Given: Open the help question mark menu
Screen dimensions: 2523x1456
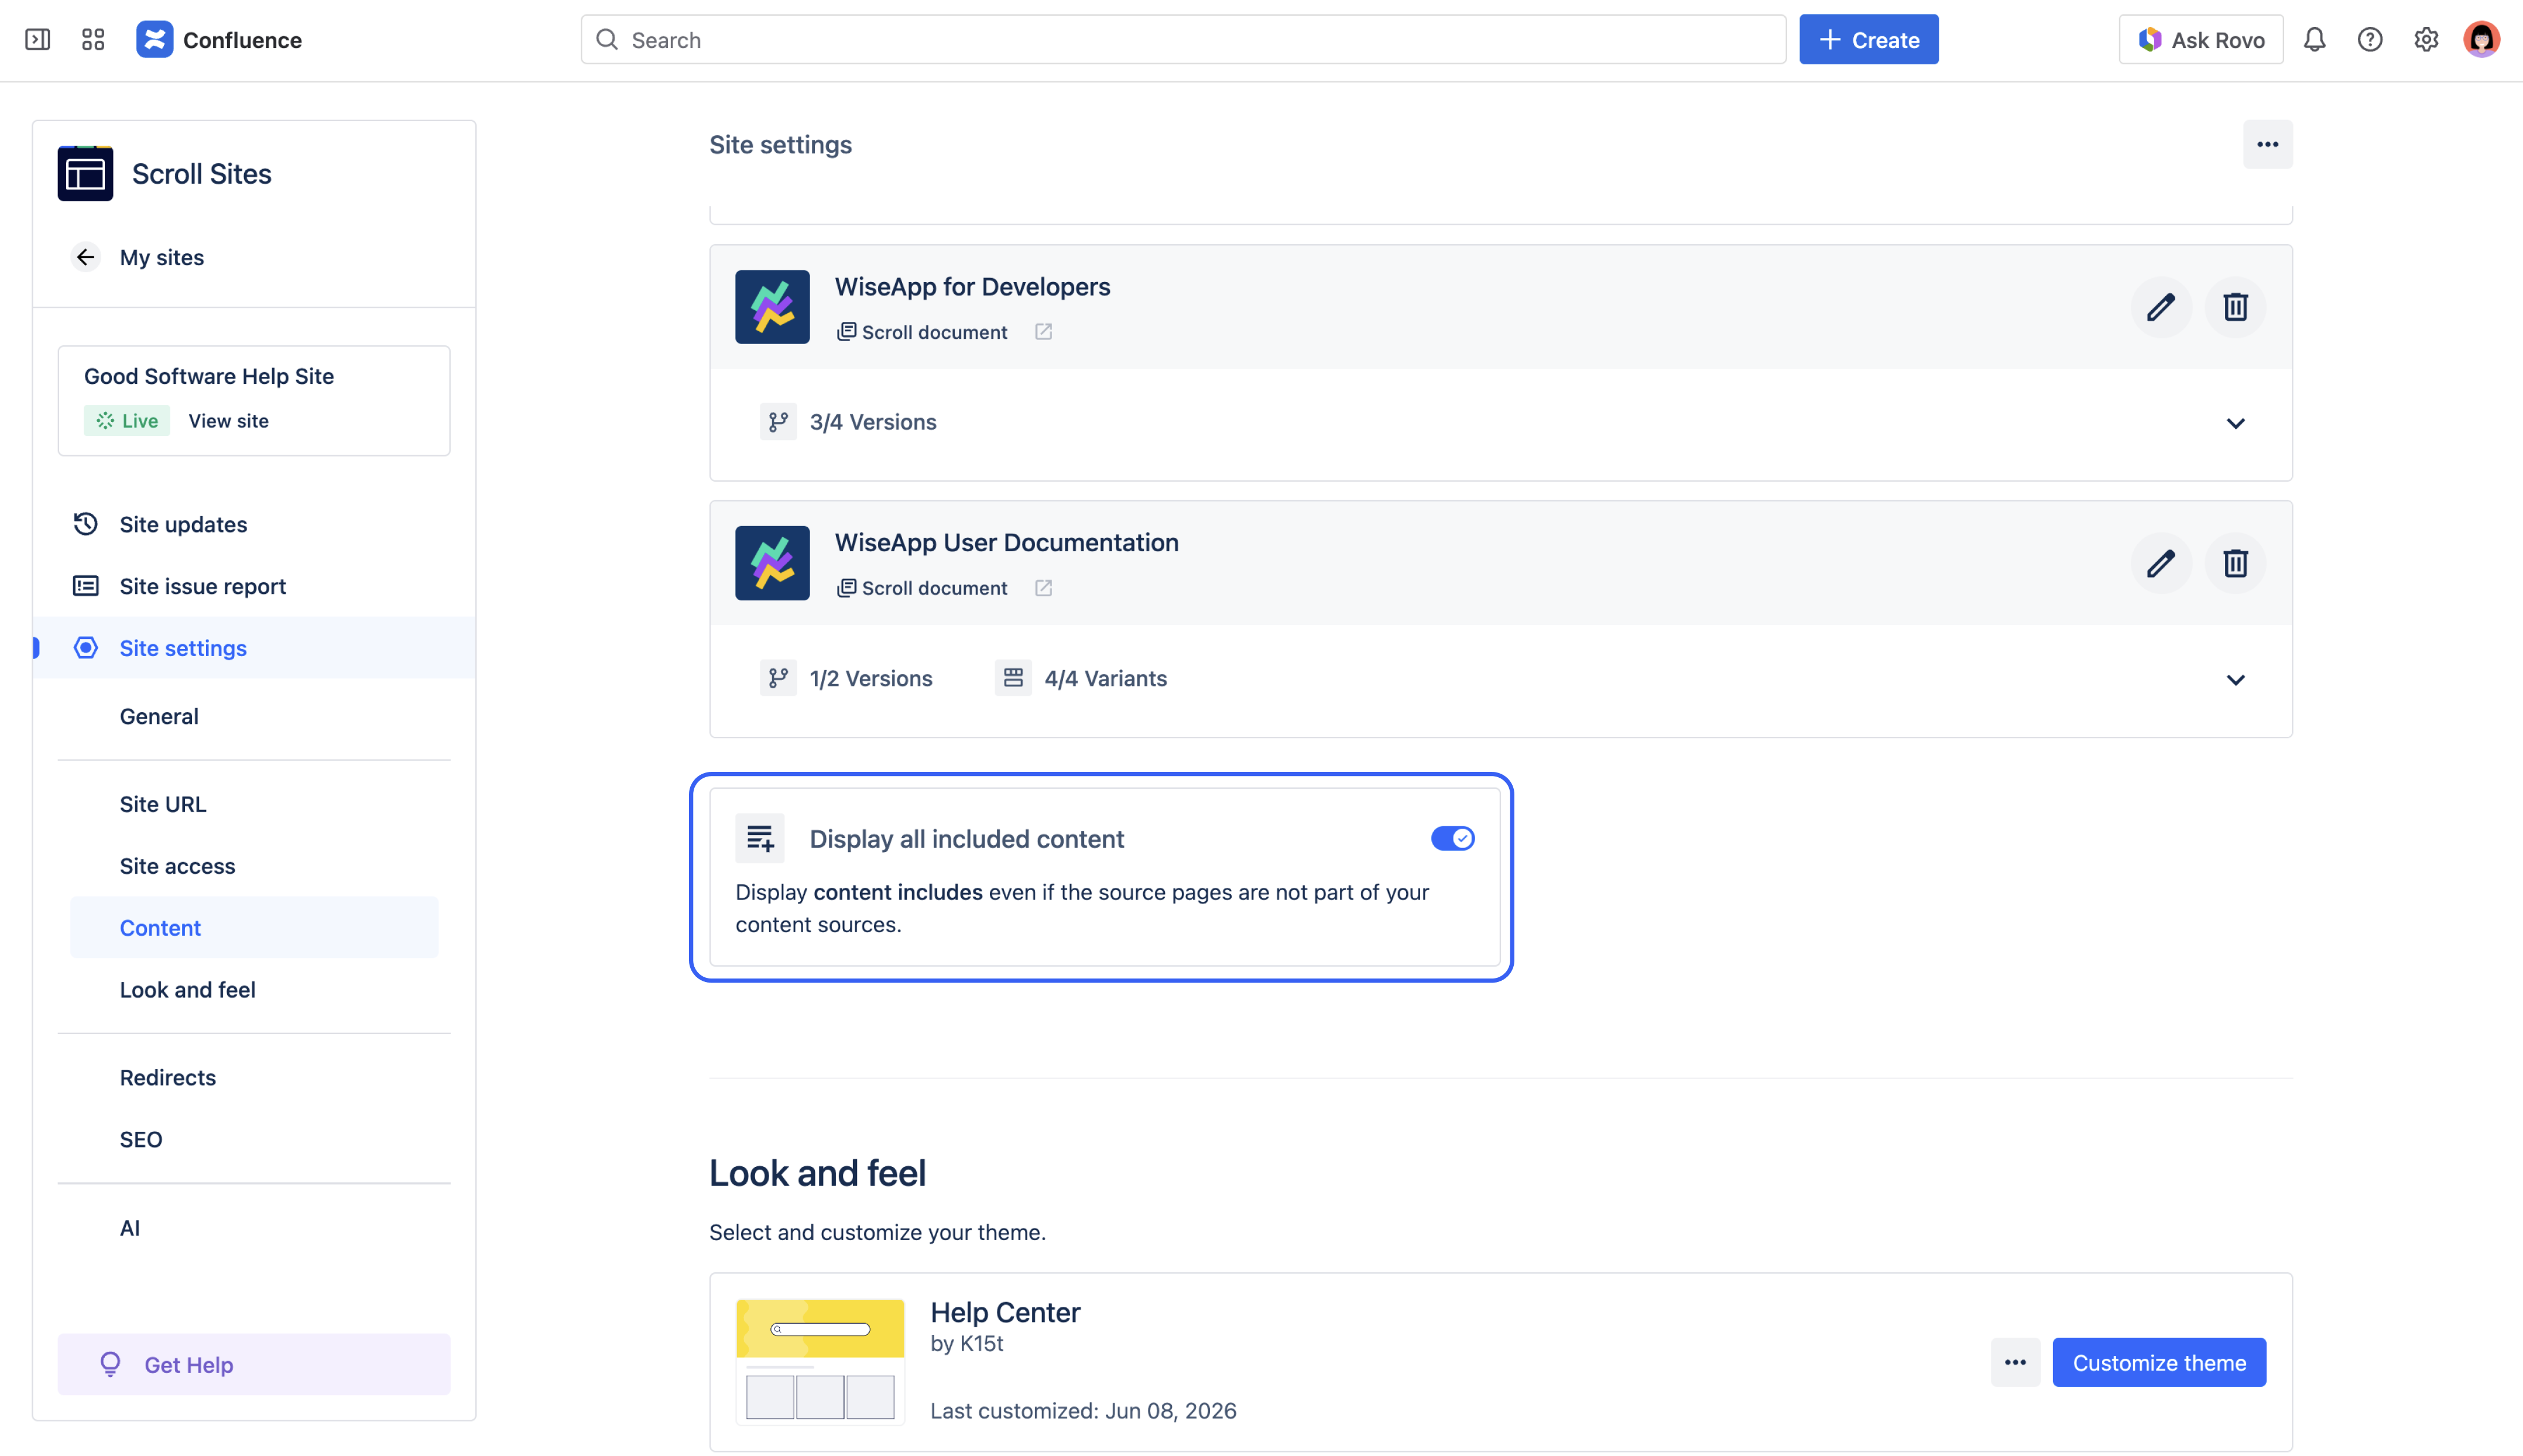Looking at the screenshot, I should point(2370,40).
